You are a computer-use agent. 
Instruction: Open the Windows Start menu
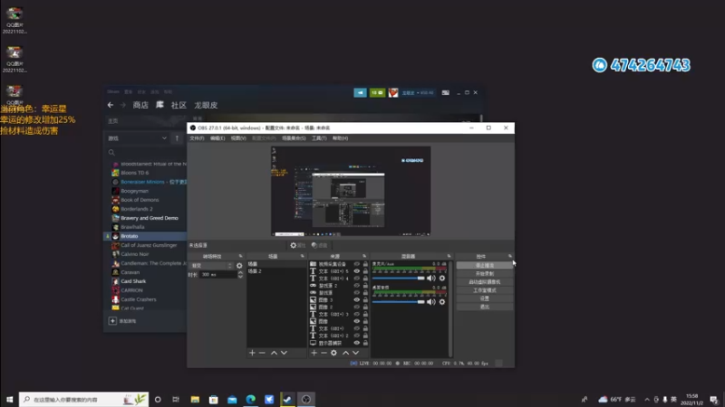point(9,399)
